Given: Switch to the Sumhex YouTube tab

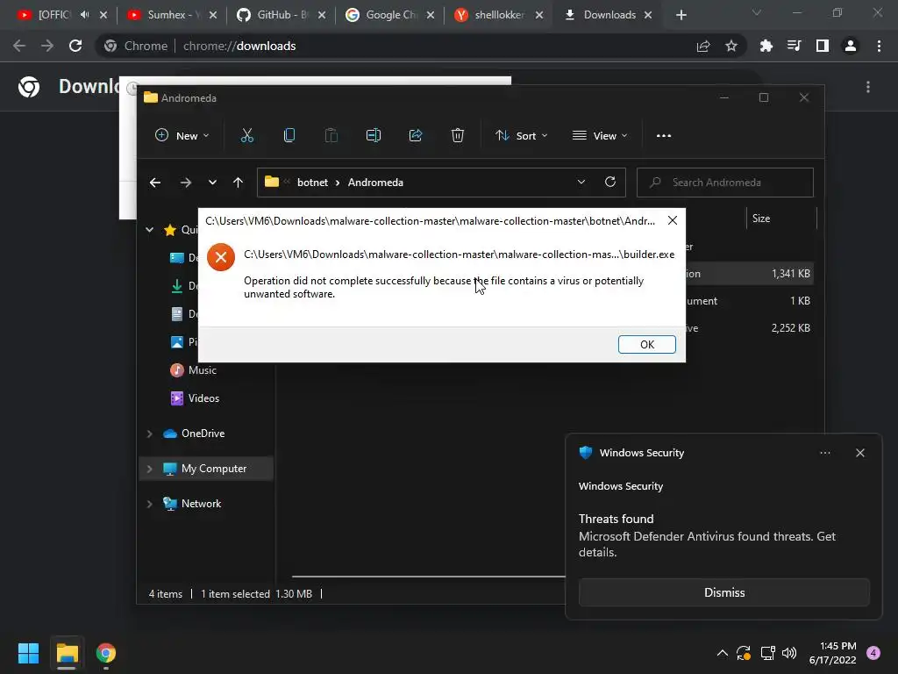Looking at the screenshot, I should click(x=173, y=15).
